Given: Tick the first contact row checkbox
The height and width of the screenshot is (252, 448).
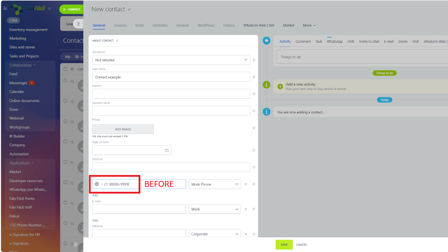Looking at the screenshot, I should pyautogui.click(x=65, y=80).
